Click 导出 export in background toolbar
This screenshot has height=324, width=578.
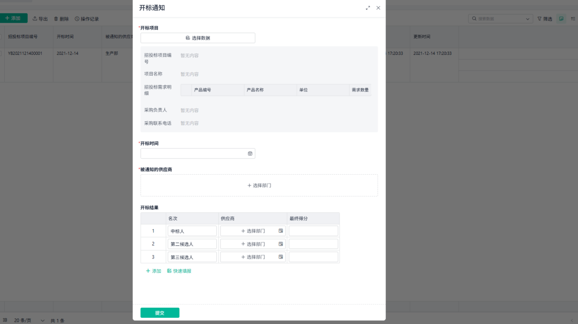40,19
